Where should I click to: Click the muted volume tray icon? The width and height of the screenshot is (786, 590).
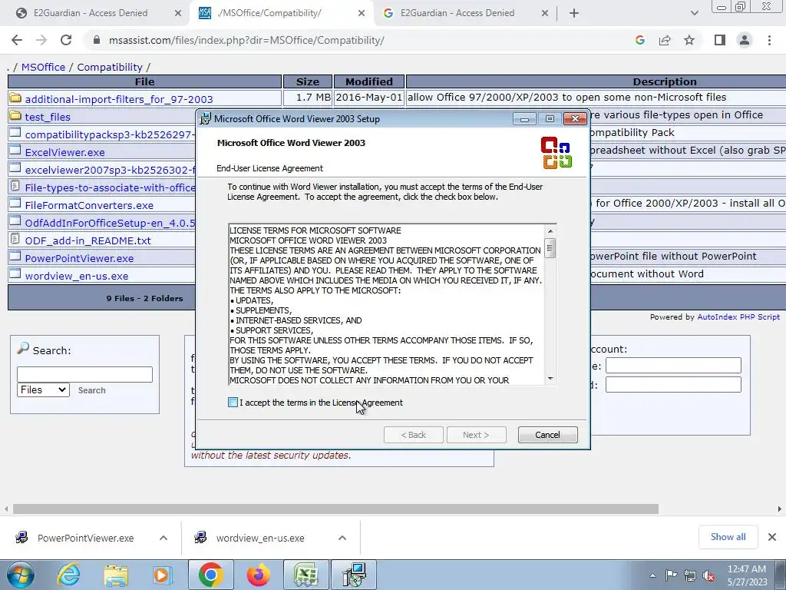point(708,575)
